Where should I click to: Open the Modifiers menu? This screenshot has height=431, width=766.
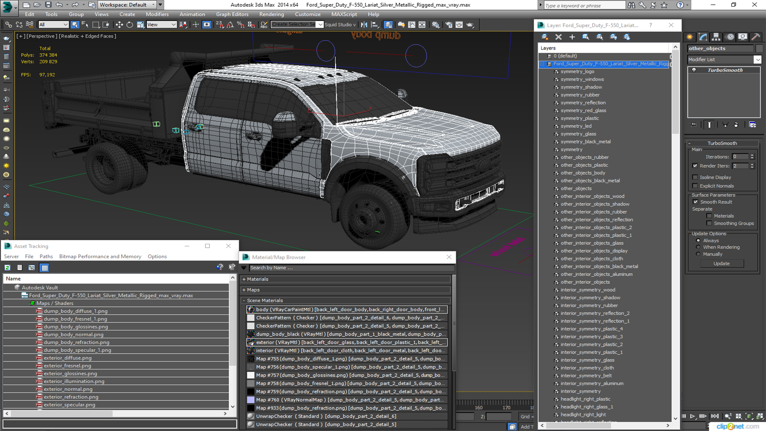[157, 14]
